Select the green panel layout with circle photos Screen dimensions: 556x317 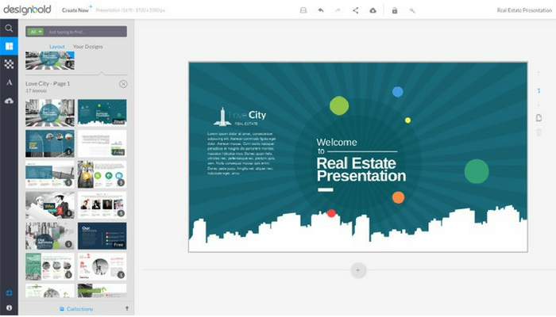50,267
